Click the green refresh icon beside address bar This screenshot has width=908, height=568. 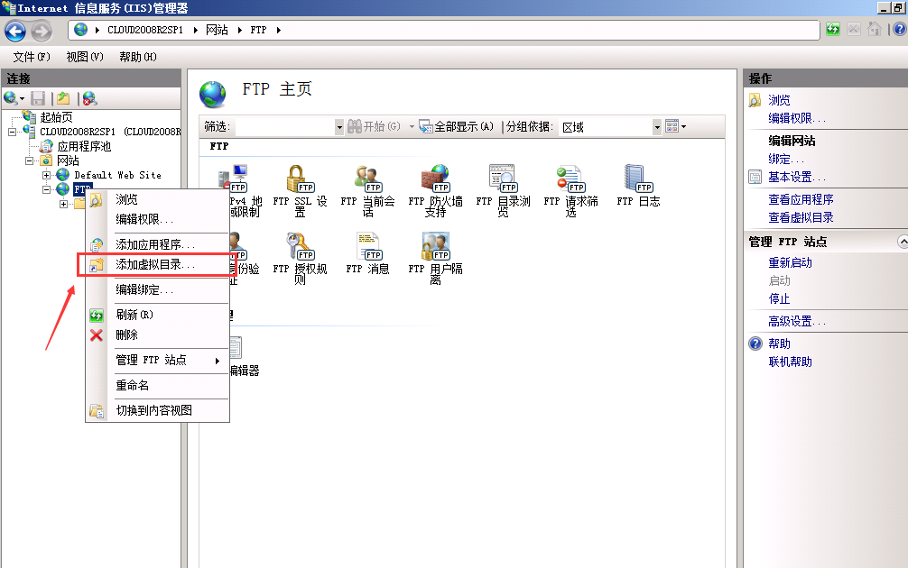(x=833, y=30)
